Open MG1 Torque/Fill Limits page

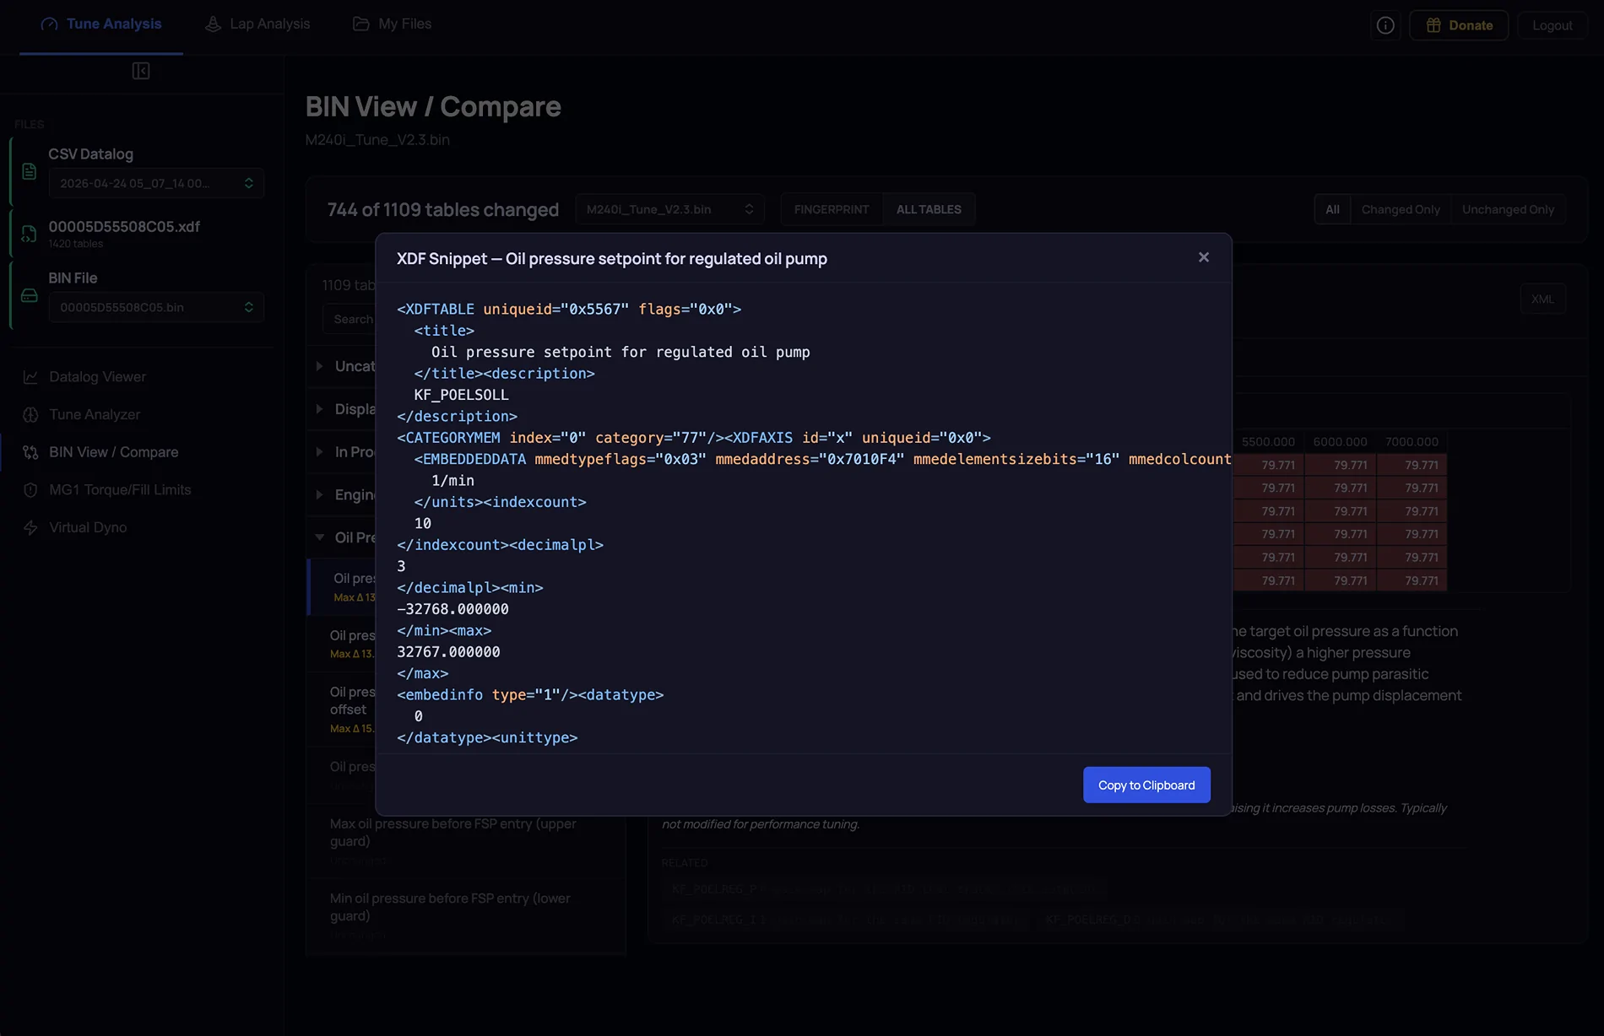click(120, 489)
